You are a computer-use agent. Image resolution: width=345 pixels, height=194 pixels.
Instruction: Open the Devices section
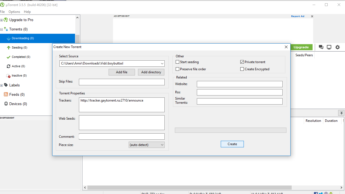pos(17,104)
